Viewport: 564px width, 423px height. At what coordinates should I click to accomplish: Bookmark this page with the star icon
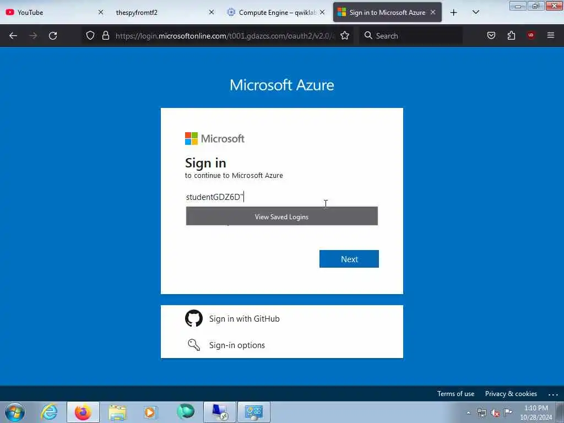(x=345, y=35)
